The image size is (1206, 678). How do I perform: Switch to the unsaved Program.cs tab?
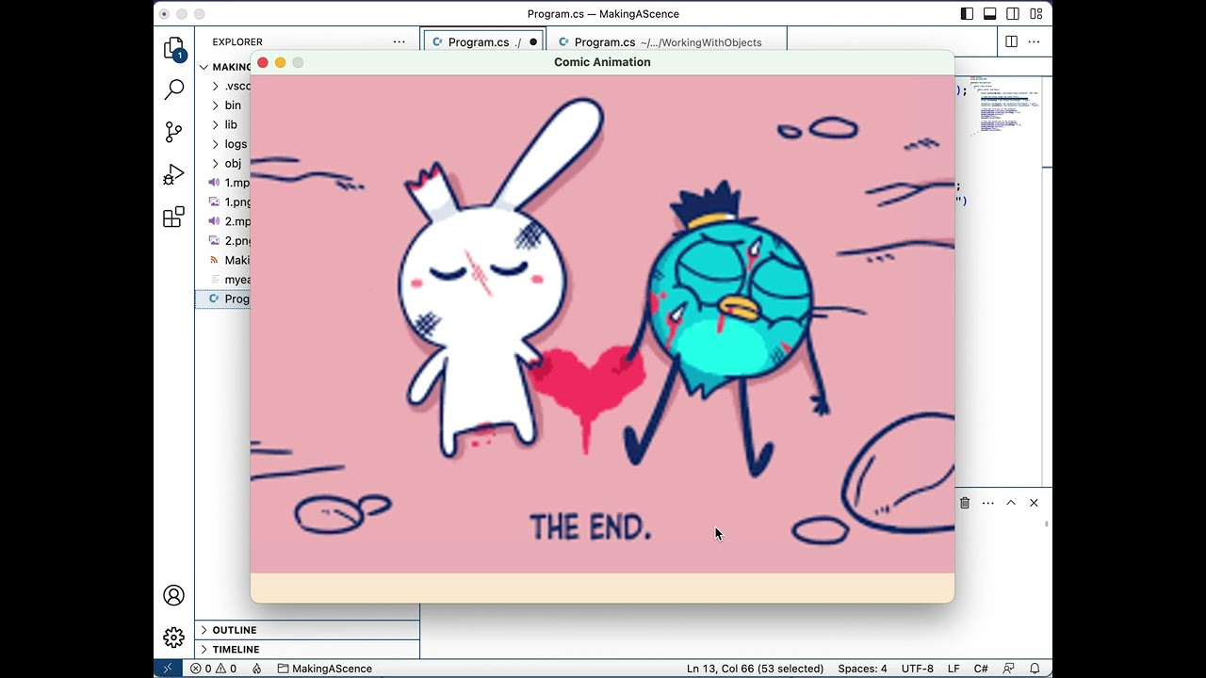[483, 41]
